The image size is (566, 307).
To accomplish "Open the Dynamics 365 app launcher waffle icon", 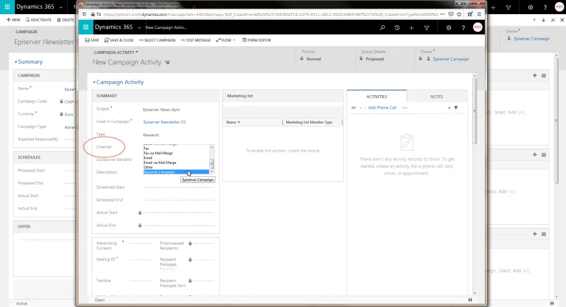I will [x=86, y=27].
